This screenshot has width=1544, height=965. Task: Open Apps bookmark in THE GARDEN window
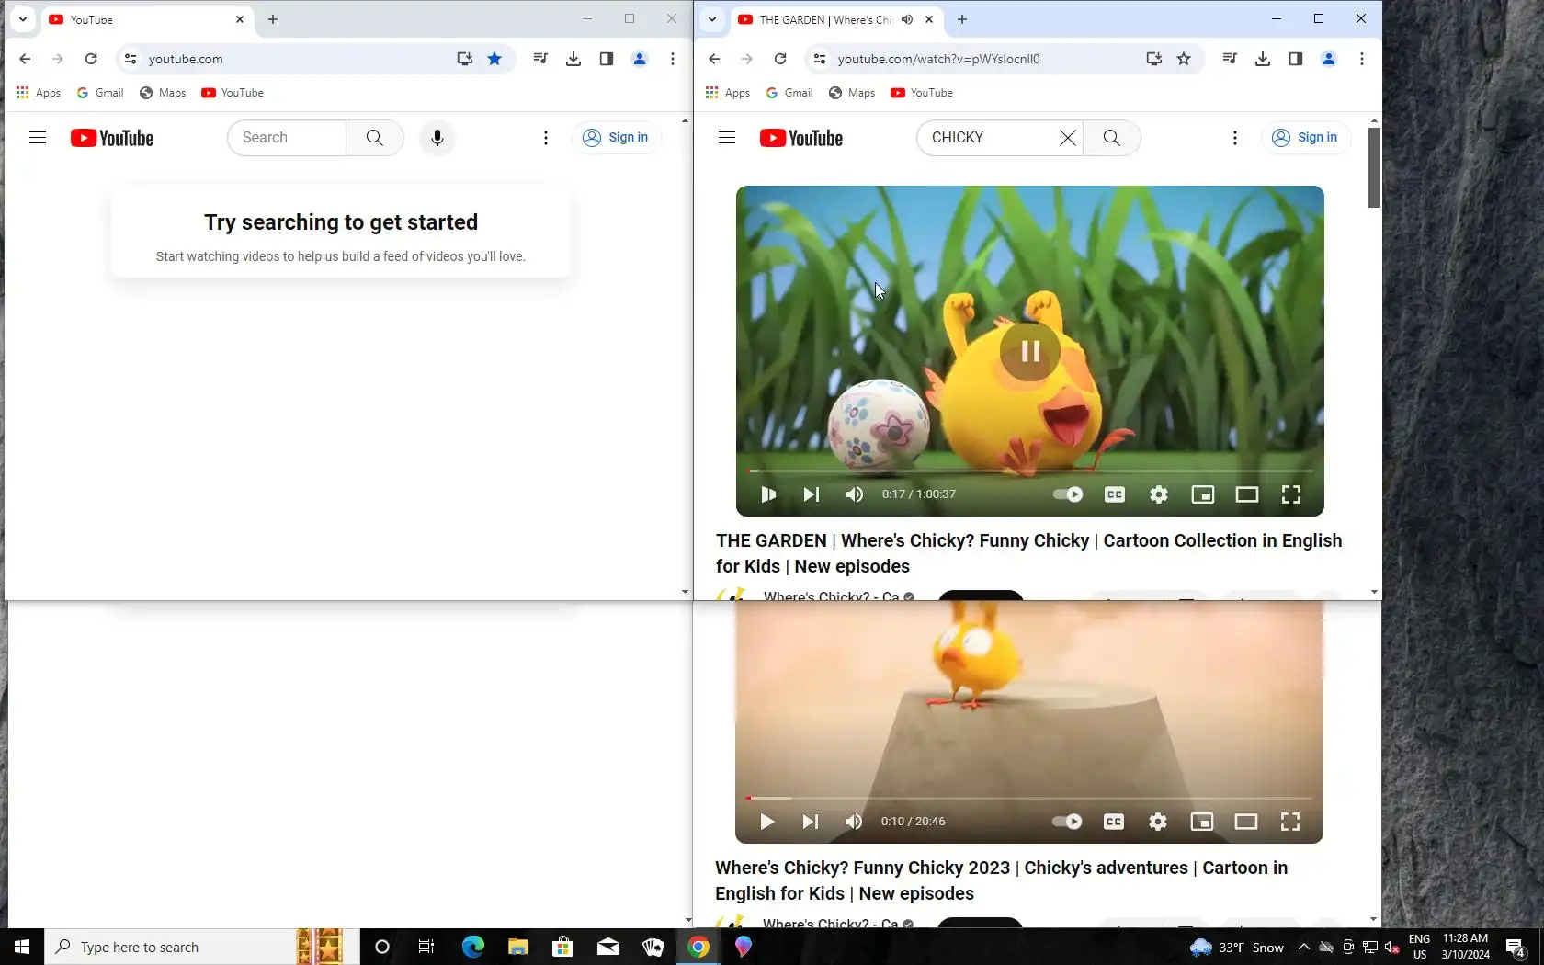point(728,93)
